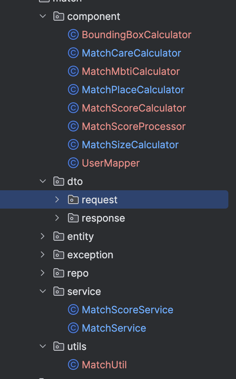Select the MatchService class
This screenshot has width=236, height=379.
pos(114,328)
